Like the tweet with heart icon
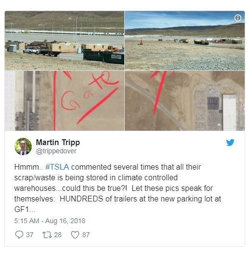The image size is (248, 254). click(x=75, y=235)
